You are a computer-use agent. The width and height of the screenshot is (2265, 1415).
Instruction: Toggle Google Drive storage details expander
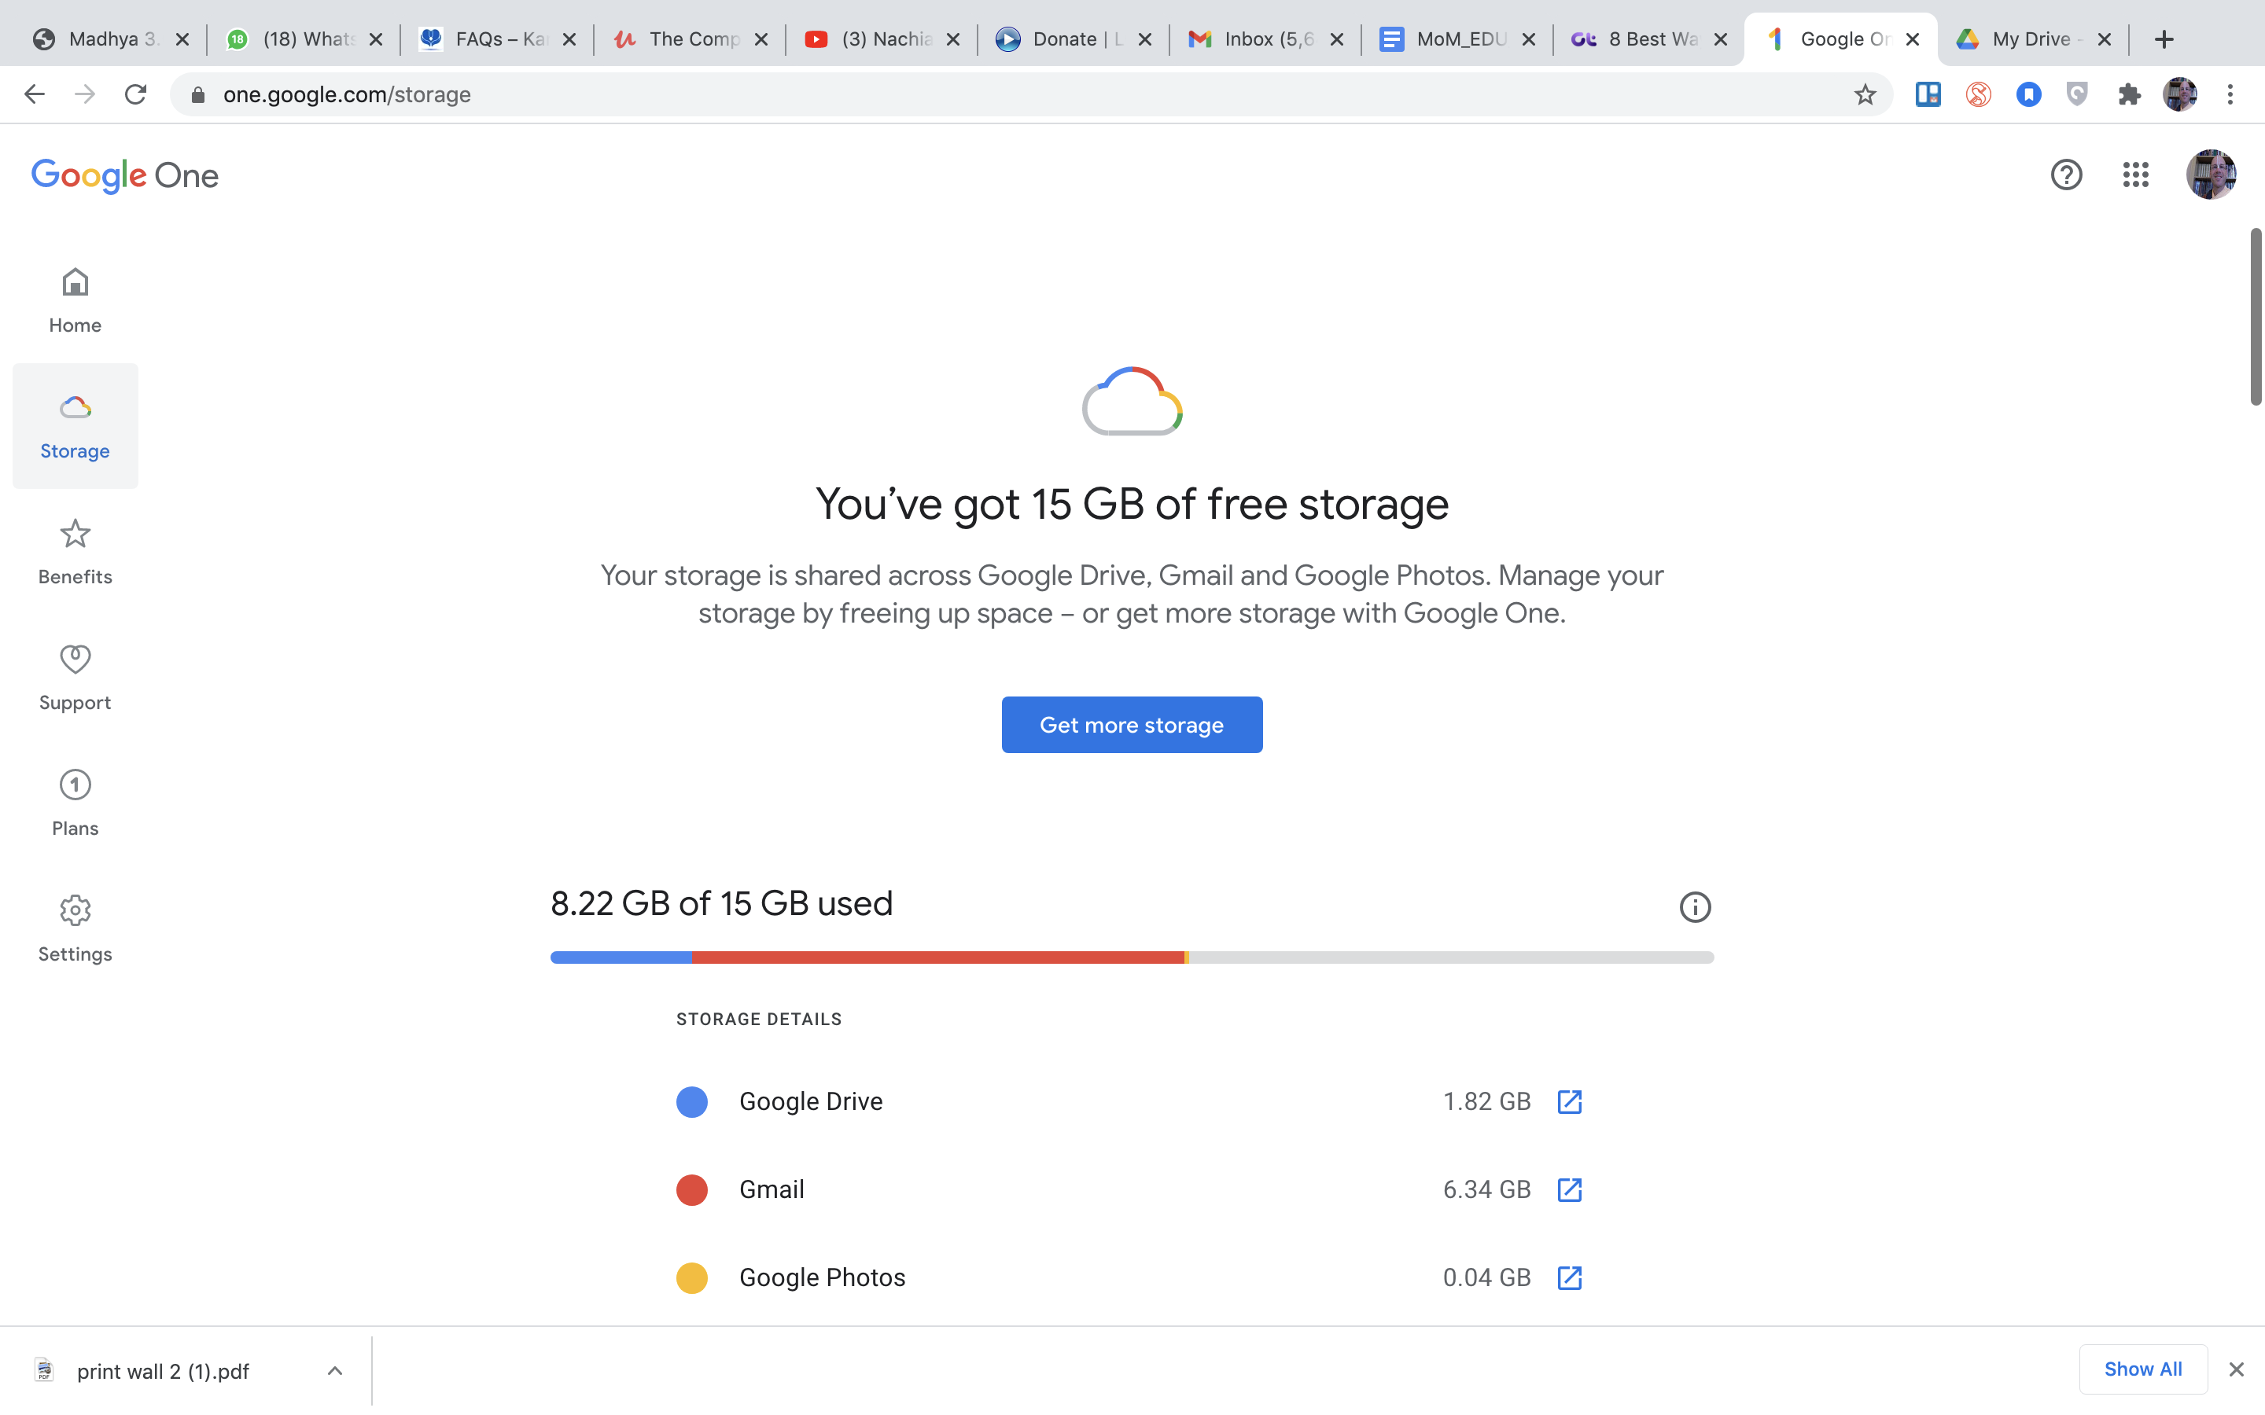pos(1571,1102)
